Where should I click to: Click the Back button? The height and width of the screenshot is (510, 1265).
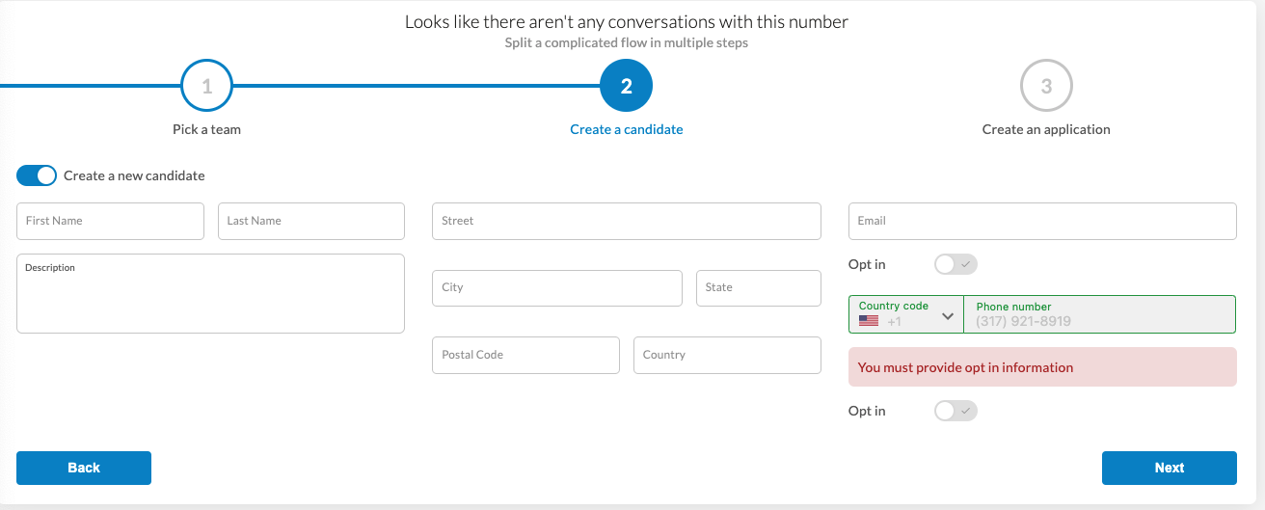[84, 468]
